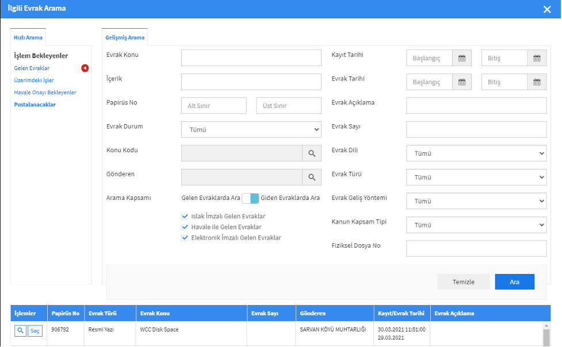
Task: Click Evrak Konu column header
Action: (x=192, y=313)
